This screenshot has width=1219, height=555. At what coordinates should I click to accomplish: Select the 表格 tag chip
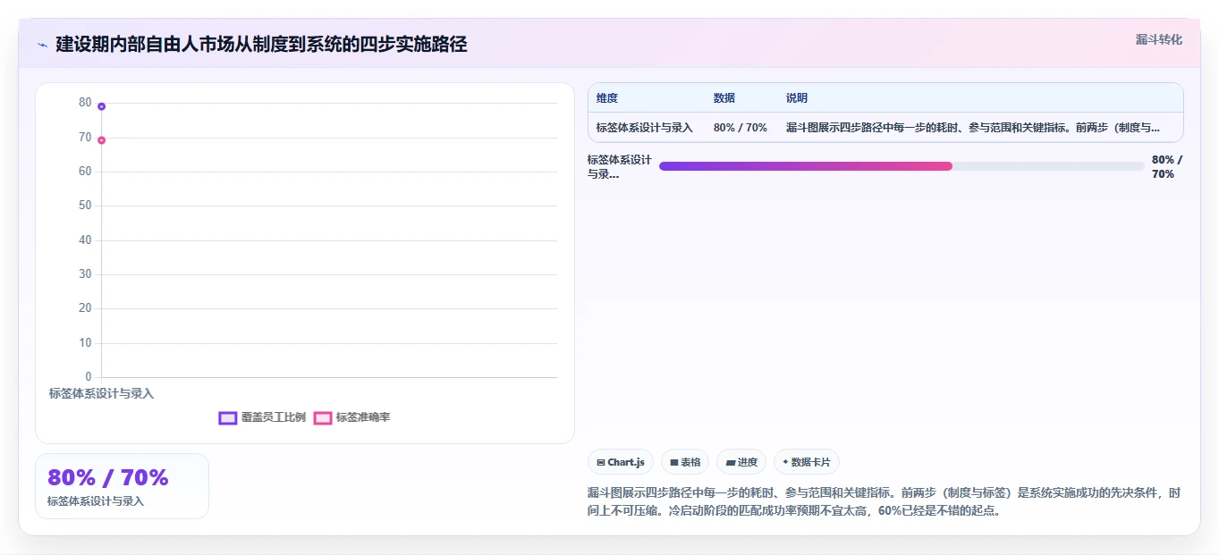pyautogui.click(x=685, y=462)
